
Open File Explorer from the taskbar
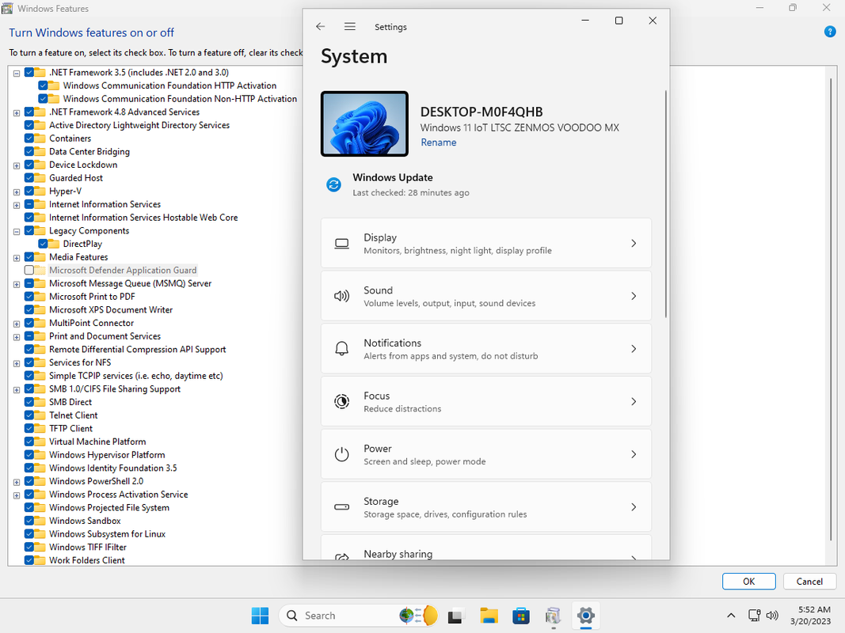click(x=489, y=616)
